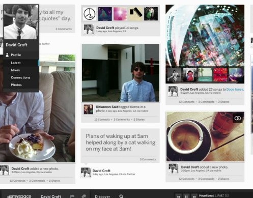Click 3 Comments on the quotes day status
Screen dimensions: 253x198
(x=64, y=29)
